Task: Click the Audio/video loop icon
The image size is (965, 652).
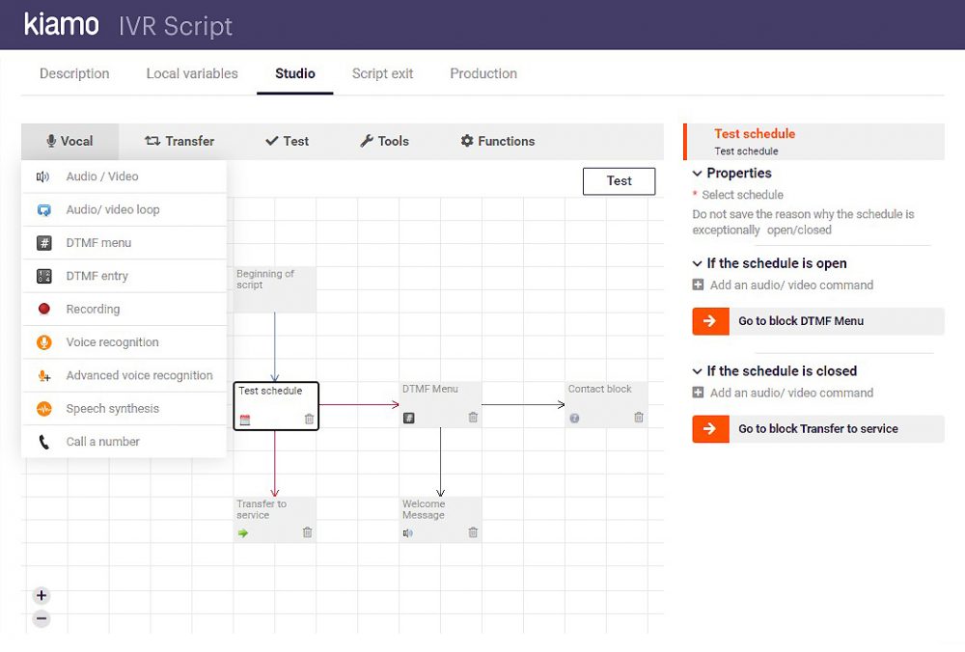Action: click(43, 210)
